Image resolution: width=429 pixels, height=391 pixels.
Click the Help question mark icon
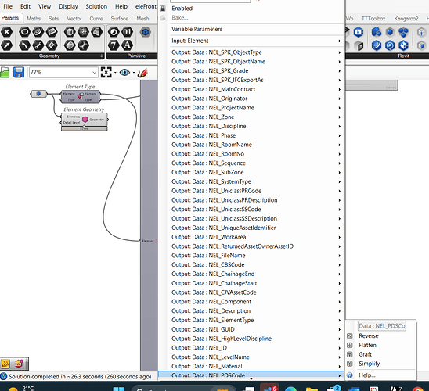click(x=350, y=375)
